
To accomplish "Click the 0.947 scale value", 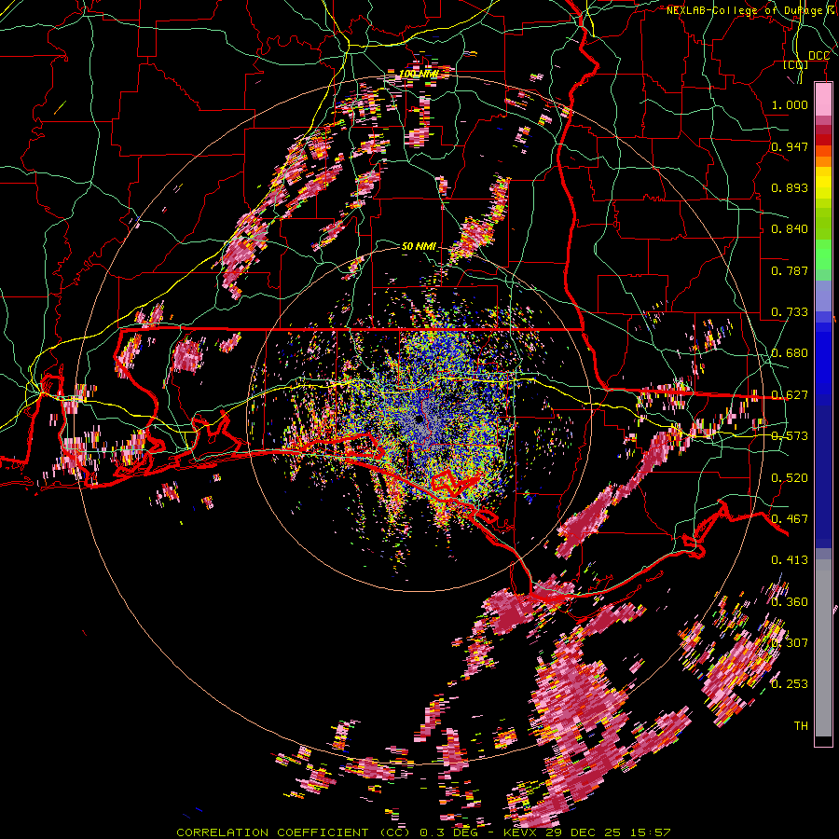I will (790, 146).
